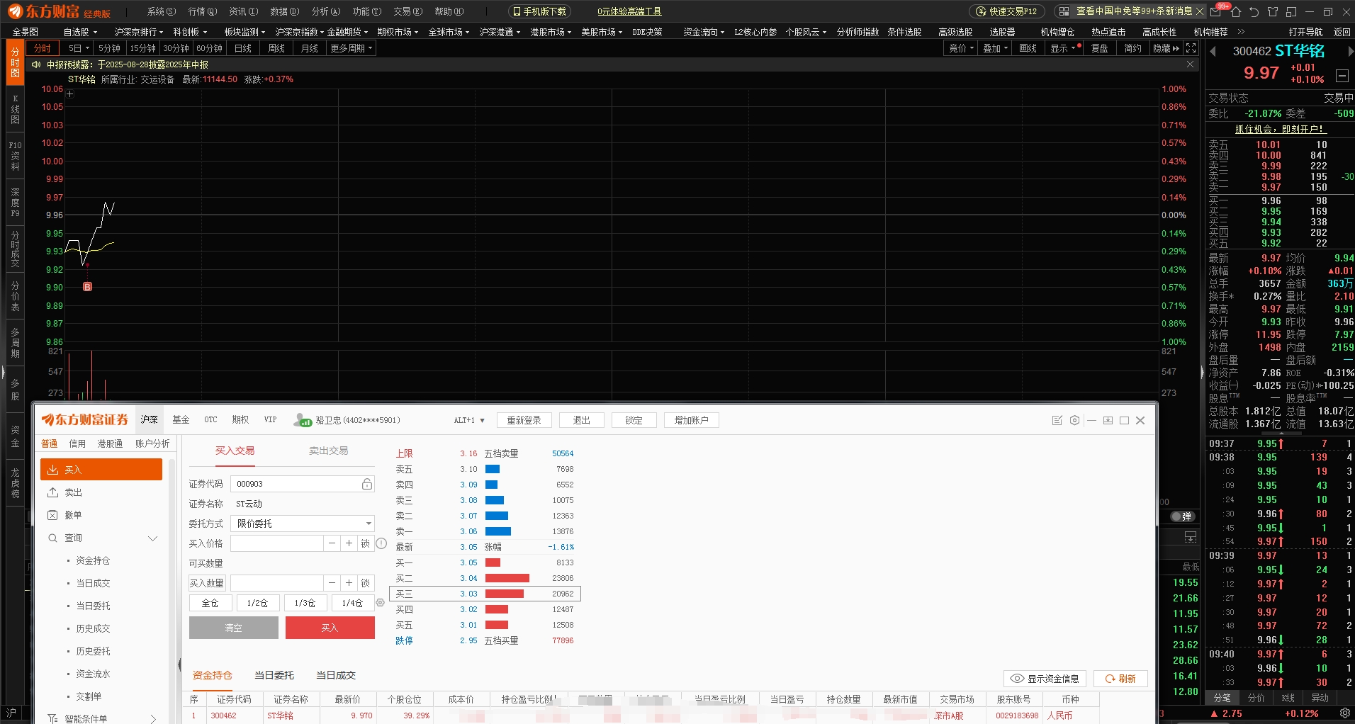The height and width of the screenshot is (724, 1355).
Task: Click the fullscreen expand icon on chart toolbar
Action: [x=1191, y=48]
